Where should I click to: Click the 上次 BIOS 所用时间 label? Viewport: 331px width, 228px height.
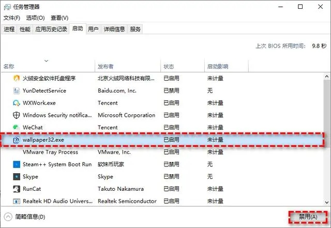click(280, 46)
